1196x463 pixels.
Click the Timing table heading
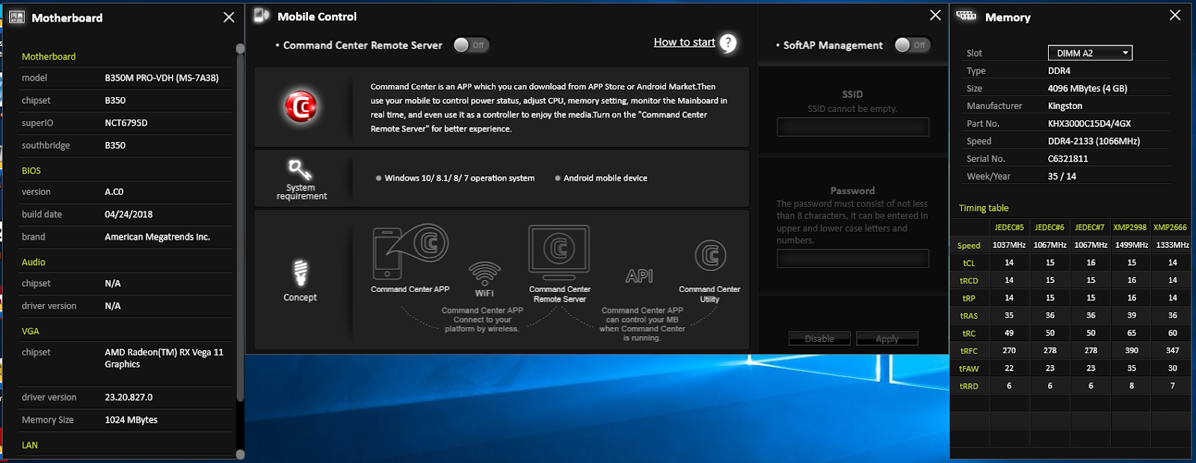(x=984, y=208)
